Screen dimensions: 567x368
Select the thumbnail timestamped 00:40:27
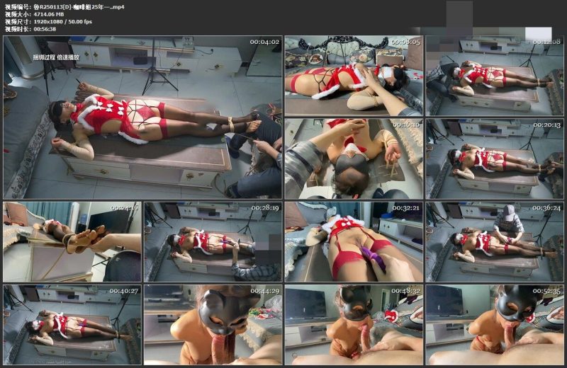pyautogui.click(x=72, y=324)
